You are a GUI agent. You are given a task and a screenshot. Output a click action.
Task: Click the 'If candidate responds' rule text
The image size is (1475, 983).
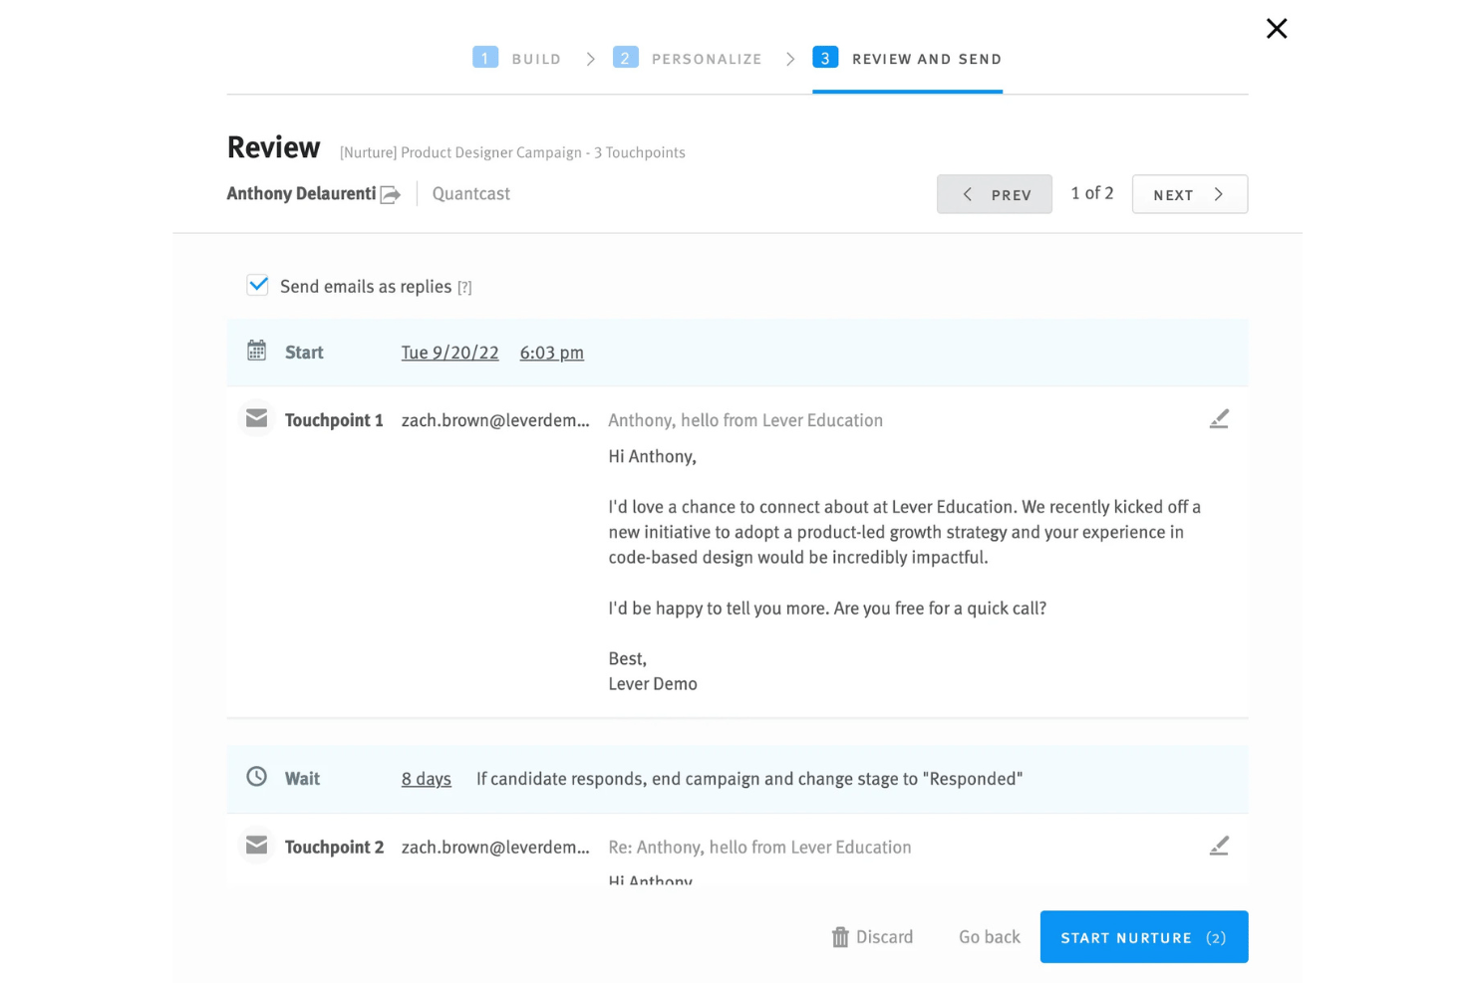coord(749,779)
